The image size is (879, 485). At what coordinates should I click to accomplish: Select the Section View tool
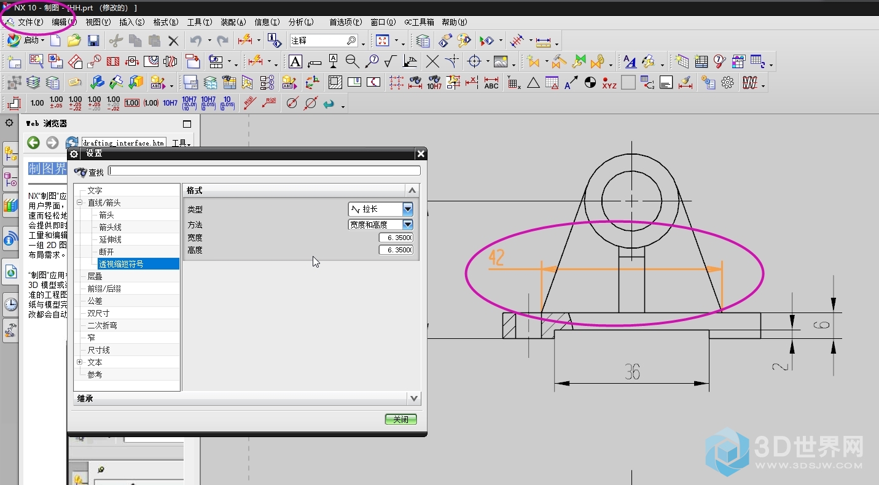[x=113, y=62]
